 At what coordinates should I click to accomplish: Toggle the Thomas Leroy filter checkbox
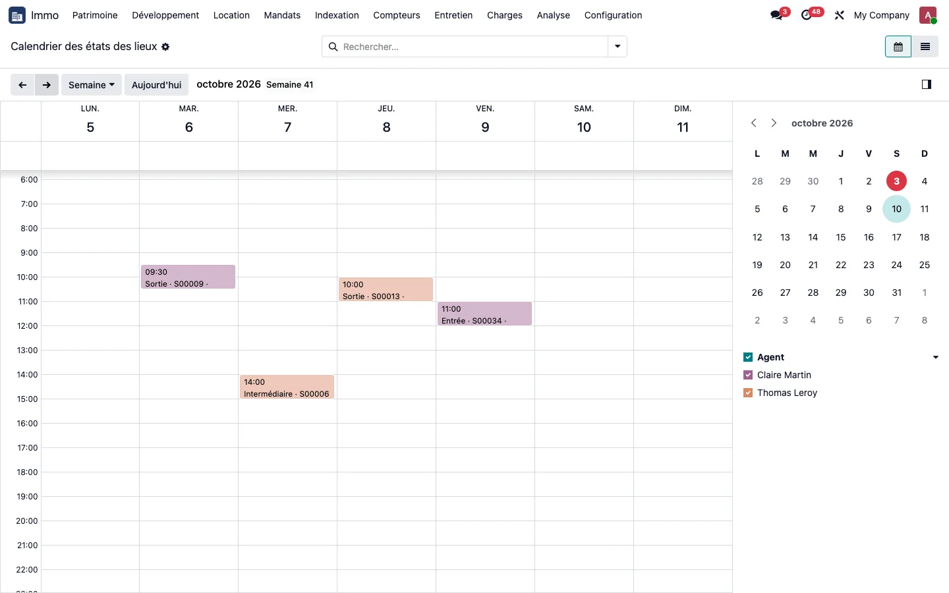tap(748, 393)
